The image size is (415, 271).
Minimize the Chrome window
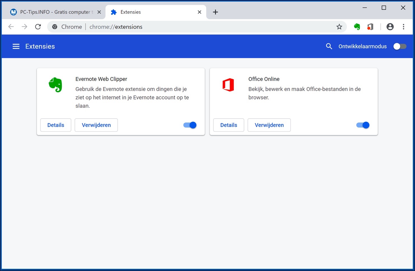pyautogui.click(x=365, y=8)
